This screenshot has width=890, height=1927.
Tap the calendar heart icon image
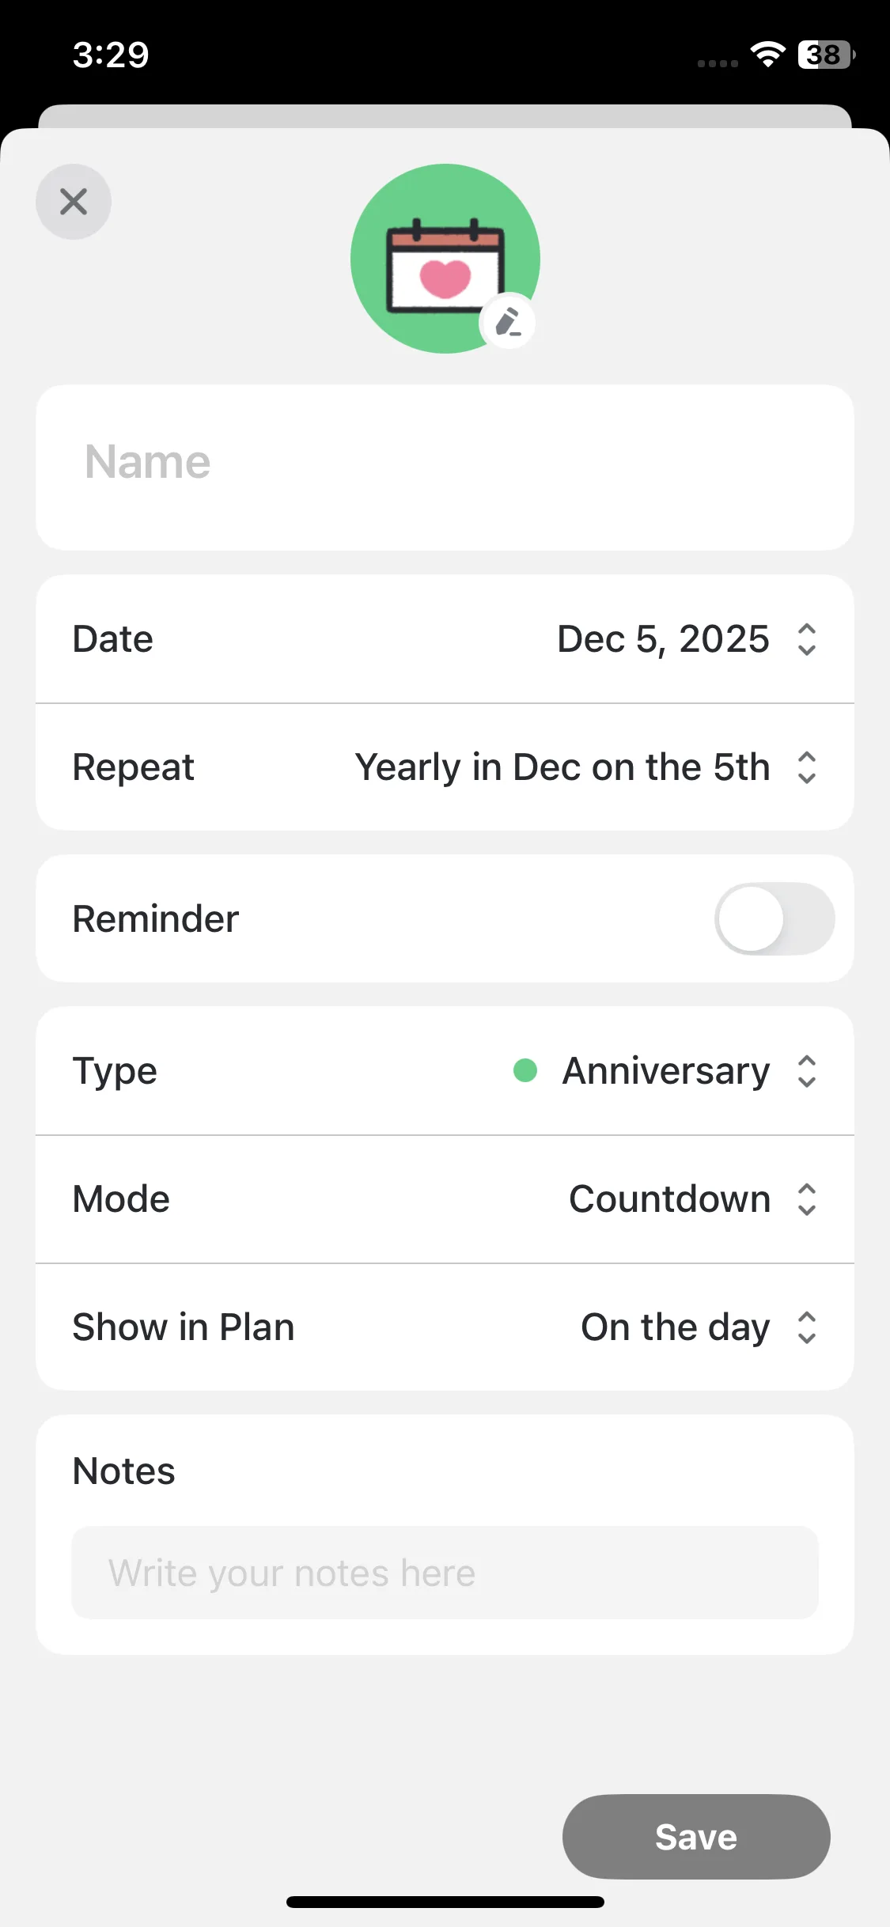click(445, 265)
